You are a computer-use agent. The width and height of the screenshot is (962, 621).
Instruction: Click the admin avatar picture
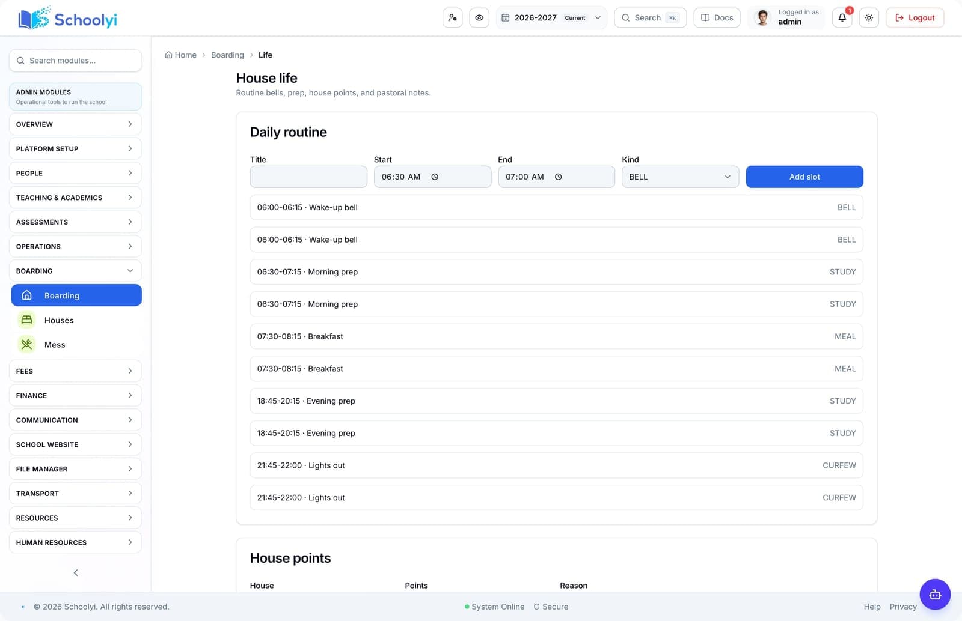tap(762, 18)
